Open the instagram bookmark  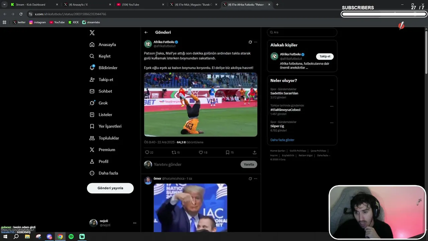point(37,22)
